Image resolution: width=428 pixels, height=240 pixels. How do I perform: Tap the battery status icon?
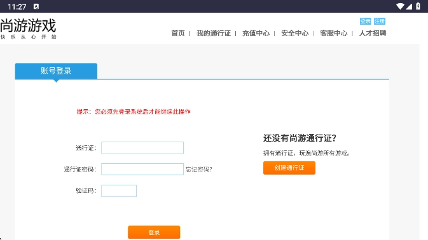[418, 6]
